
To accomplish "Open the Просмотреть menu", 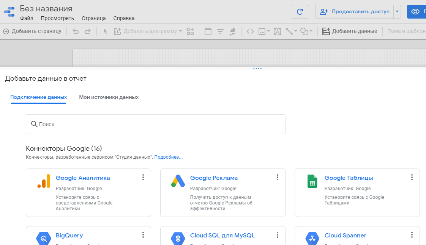I will 57,19.
